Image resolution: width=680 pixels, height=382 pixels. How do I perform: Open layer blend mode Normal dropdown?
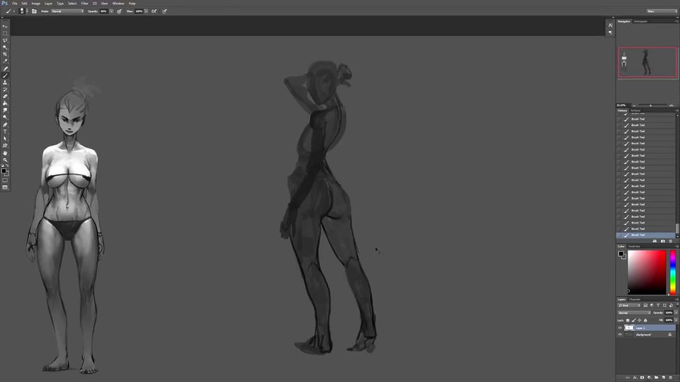[x=634, y=312]
